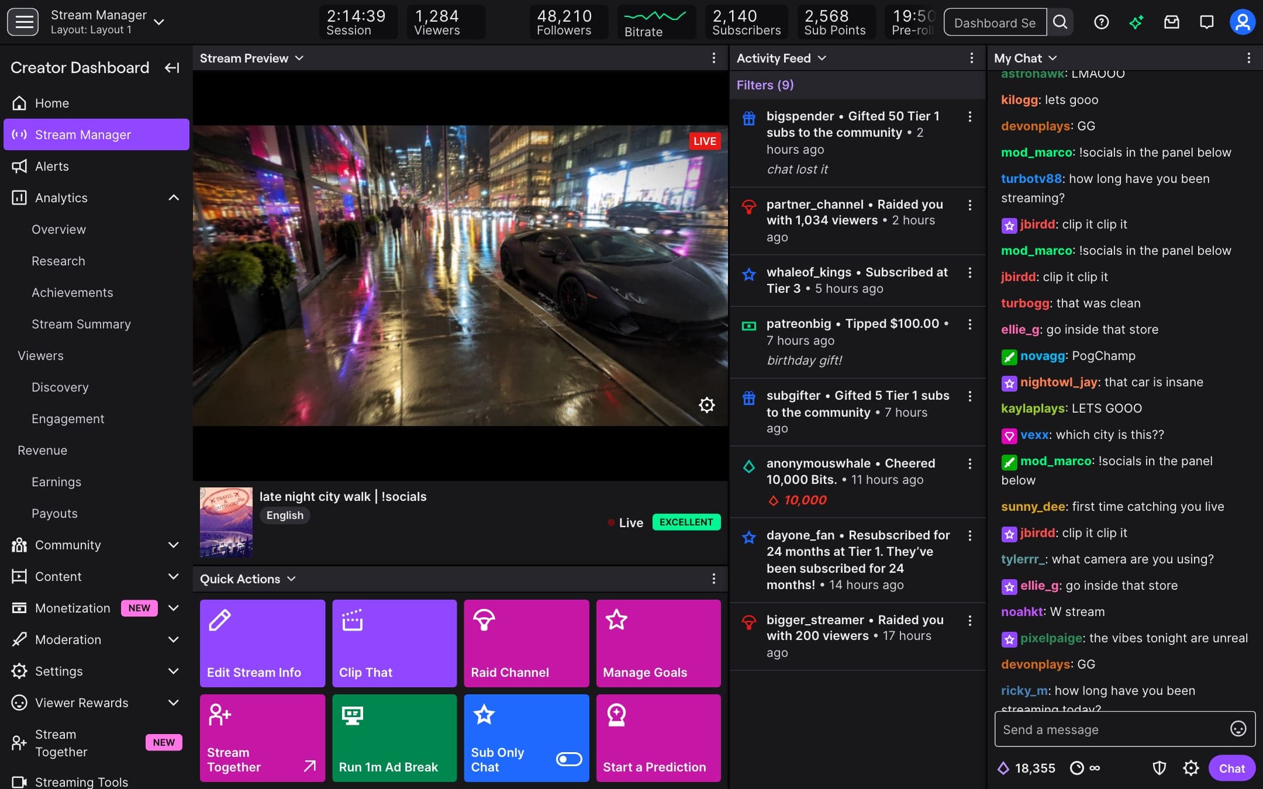
Task: Expand the Monetization sidebar section
Action: pos(174,608)
